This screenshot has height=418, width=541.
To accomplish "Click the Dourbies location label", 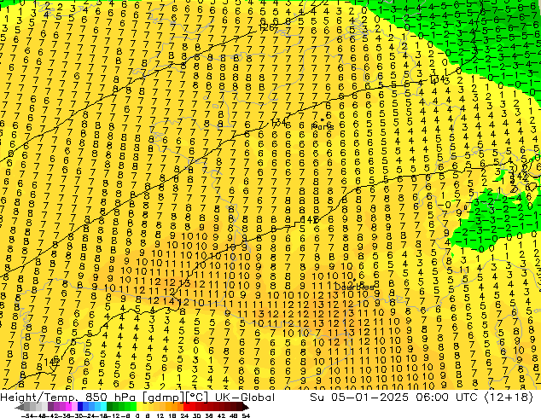I will click(354, 287).
